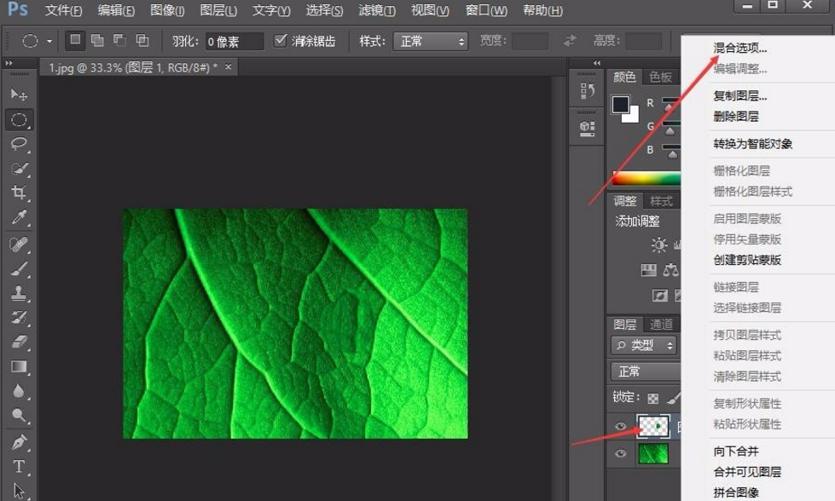Toggle the 消除锯齿 anti-alias checkbox
Viewport: 835px width, 501px height.
pos(281,40)
